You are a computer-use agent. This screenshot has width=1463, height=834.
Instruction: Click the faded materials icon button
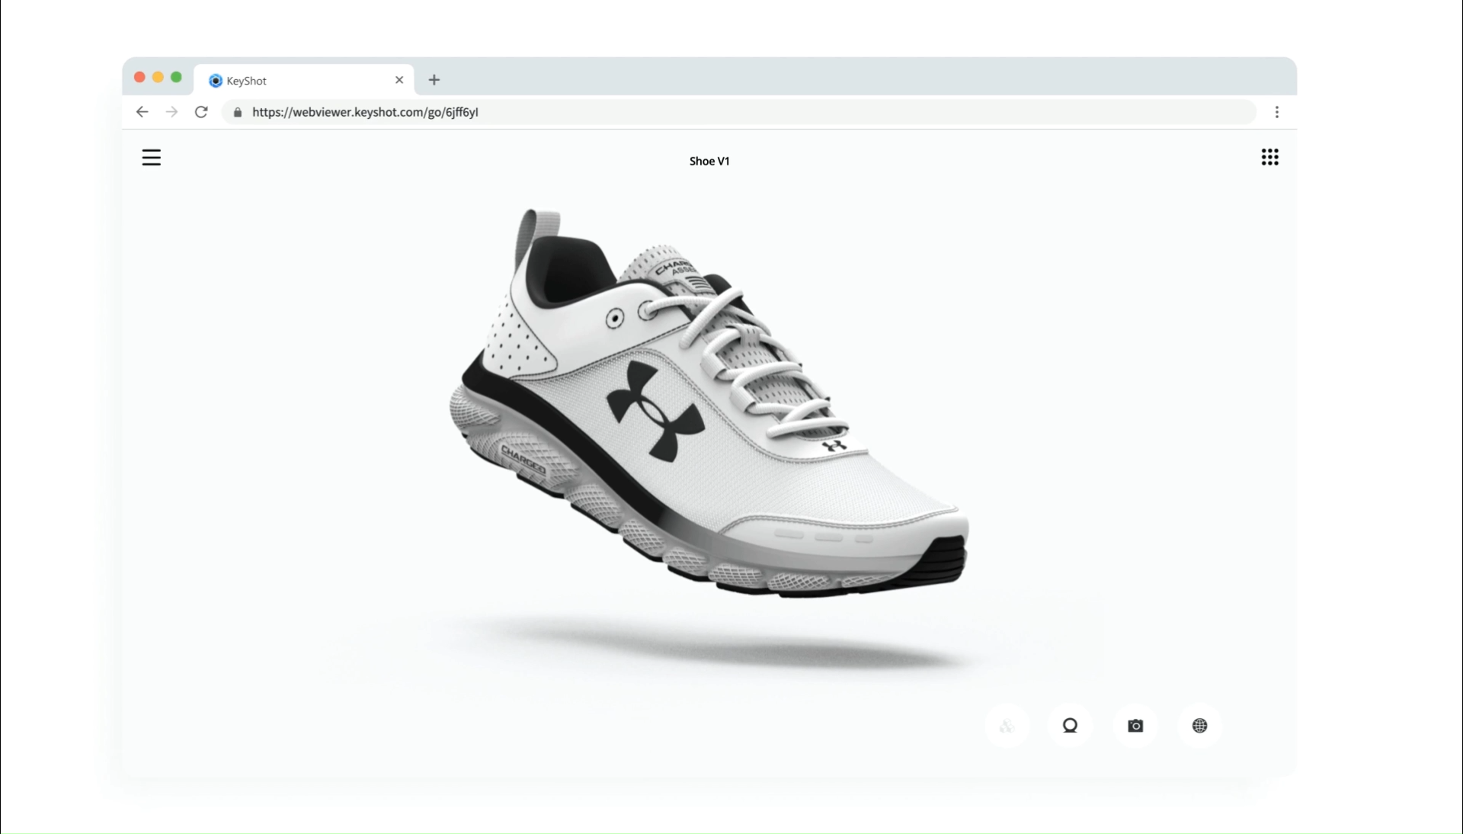pyautogui.click(x=1007, y=726)
